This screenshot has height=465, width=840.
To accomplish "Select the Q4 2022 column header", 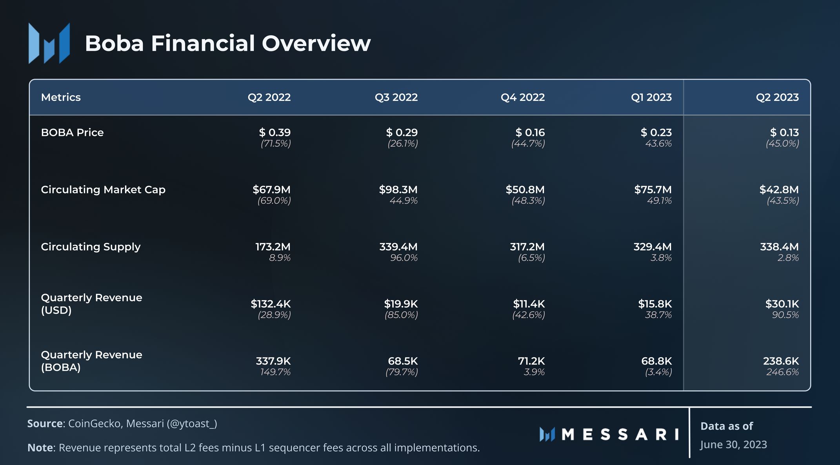I will (x=523, y=97).
